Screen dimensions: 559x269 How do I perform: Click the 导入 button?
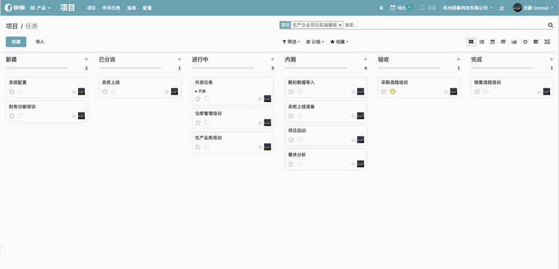(x=40, y=41)
